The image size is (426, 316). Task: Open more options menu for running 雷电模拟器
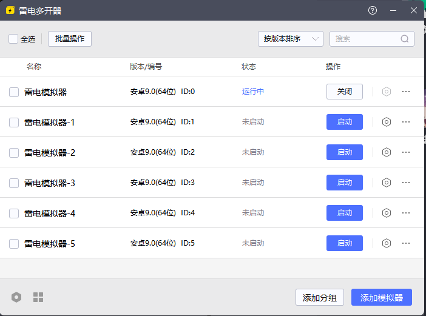[406, 92]
